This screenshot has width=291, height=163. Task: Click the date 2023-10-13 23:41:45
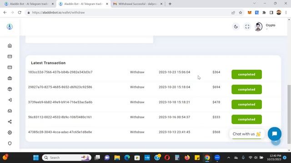[x=175, y=132]
